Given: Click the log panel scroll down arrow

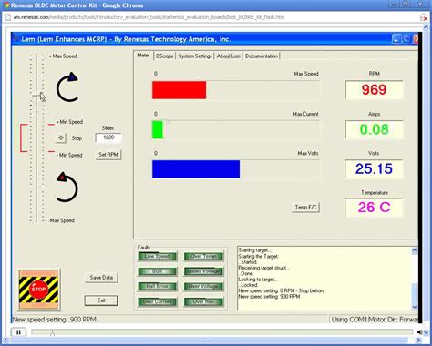Looking at the screenshot, I should coord(414,307).
